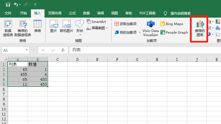Insert a 表格 table

[38, 26]
